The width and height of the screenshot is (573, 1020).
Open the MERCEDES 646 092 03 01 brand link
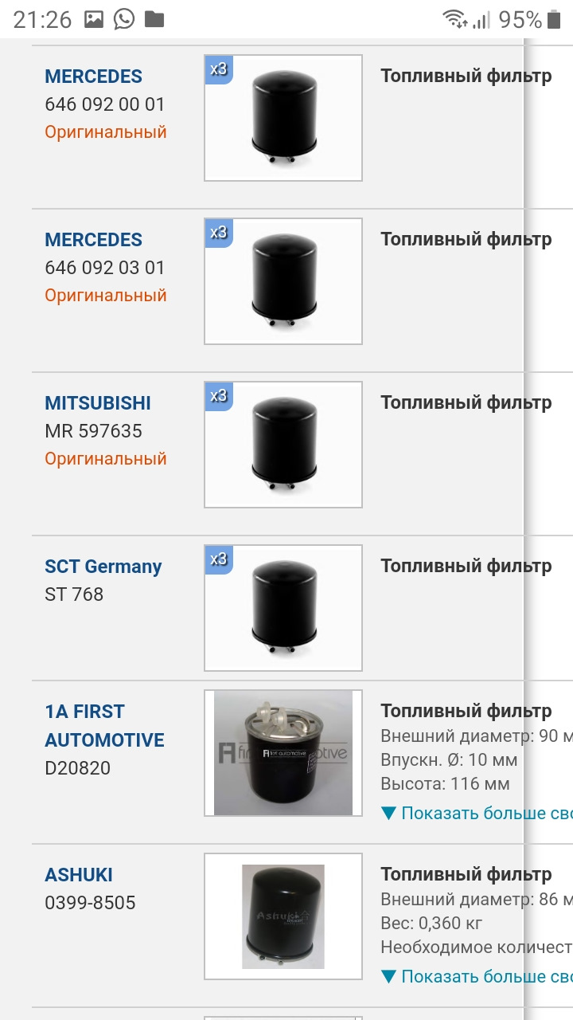click(x=93, y=240)
